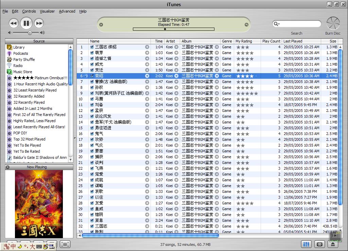Viewport: 348px width, 251px height.
Task: Click the speaker now-playing indicator on row 6
Action: tap(85, 76)
